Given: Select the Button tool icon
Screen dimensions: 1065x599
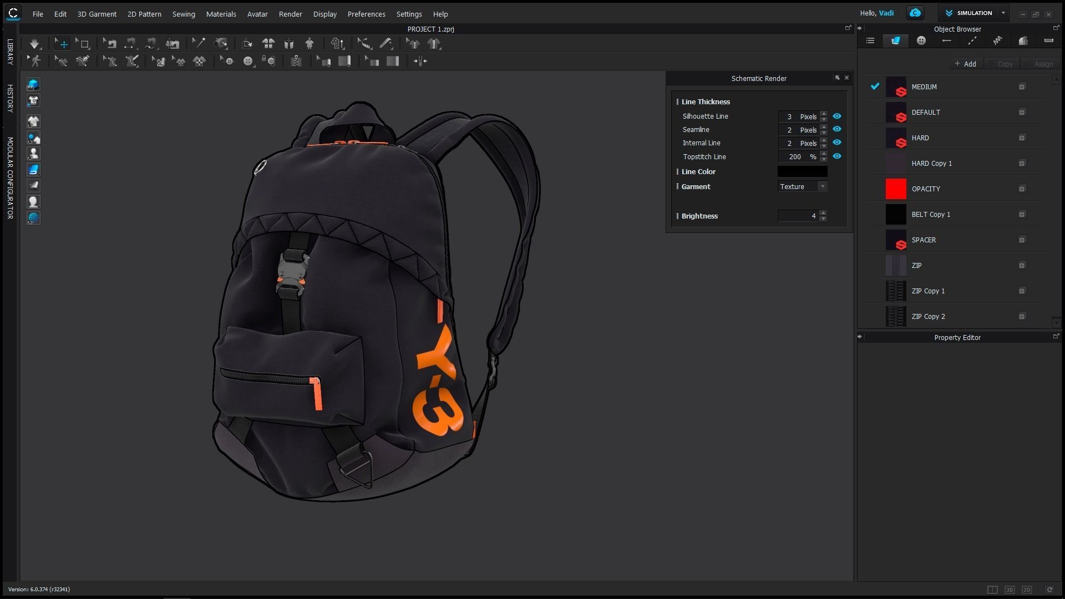Looking at the screenshot, I should [248, 61].
